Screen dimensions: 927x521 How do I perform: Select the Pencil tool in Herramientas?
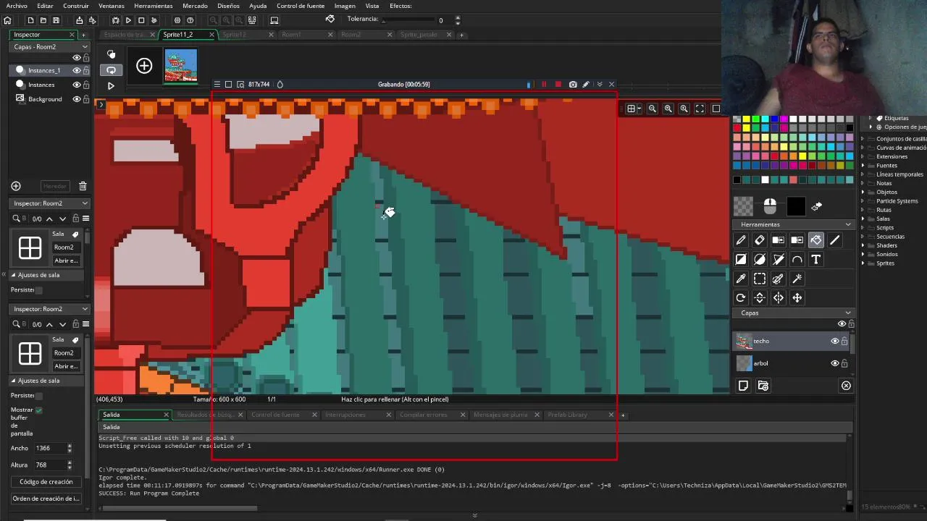(741, 240)
